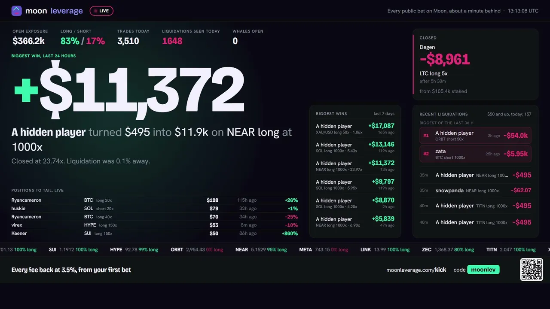Click the Whales Open 0 value
Screen dimensions: 550x309
click(235, 41)
